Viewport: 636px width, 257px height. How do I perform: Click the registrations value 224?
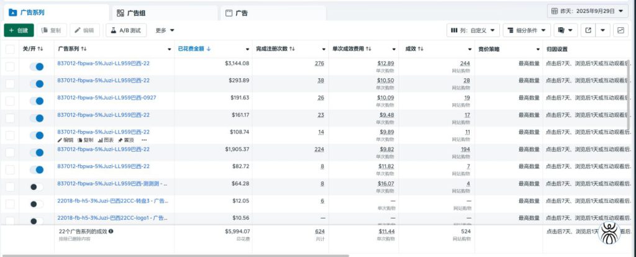coord(319,149)
